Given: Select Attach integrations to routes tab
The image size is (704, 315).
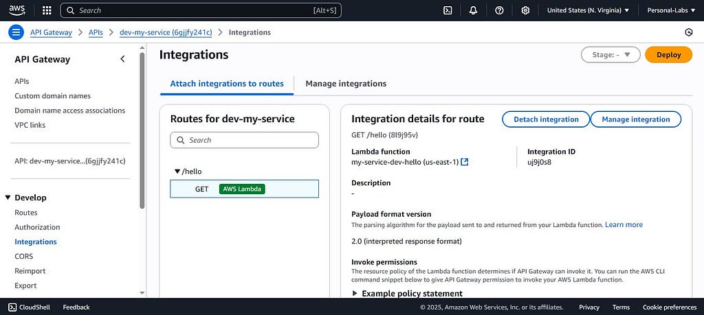Looking at the screenshot, I should (x=227, y=83).
